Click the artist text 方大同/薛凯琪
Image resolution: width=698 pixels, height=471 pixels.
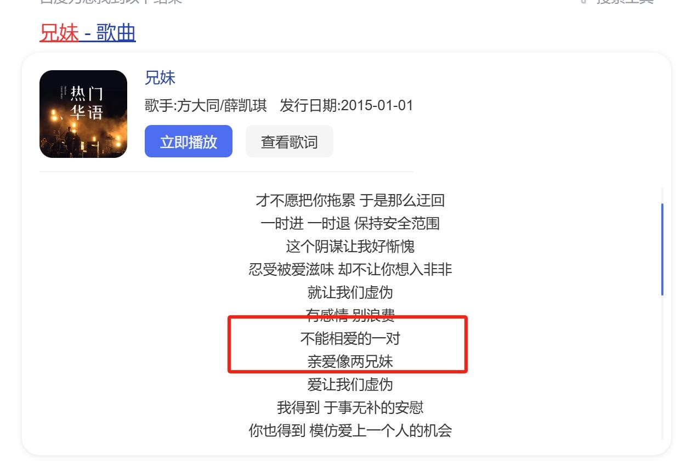click(222, 105)
